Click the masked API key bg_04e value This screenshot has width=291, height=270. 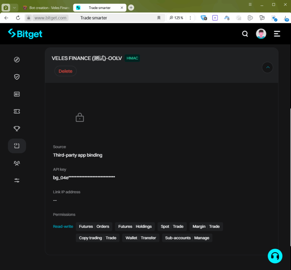[x=84, y=178]
